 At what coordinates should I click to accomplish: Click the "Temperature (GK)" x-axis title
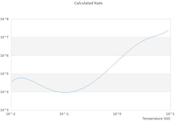[x=156, y=119]
